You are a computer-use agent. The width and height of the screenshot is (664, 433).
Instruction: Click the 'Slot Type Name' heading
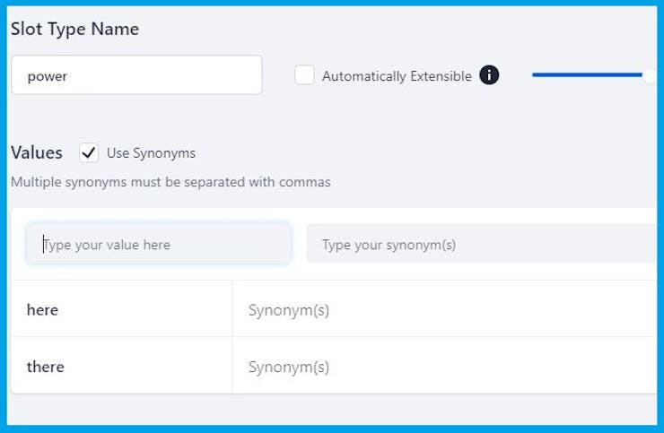tap(74, 29)
